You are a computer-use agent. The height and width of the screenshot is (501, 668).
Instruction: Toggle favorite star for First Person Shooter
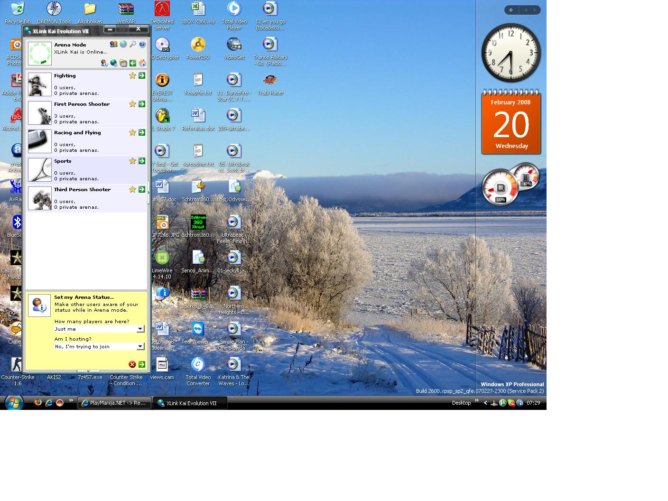click(132, 104)
